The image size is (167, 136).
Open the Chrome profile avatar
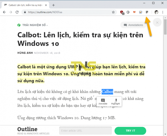(156, 12)
